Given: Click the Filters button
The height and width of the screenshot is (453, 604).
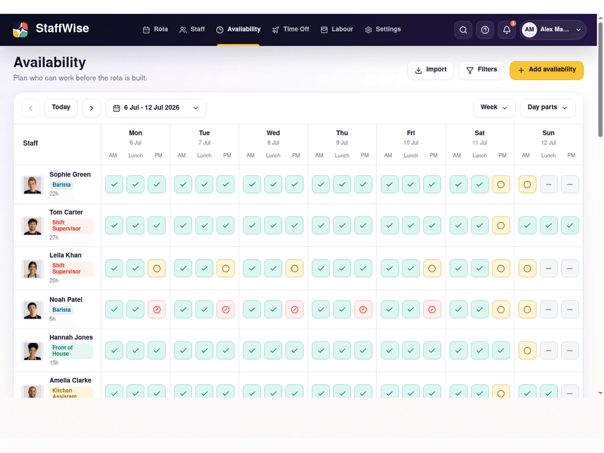Looking at the screenshot, I should click(x=482, y=70).
